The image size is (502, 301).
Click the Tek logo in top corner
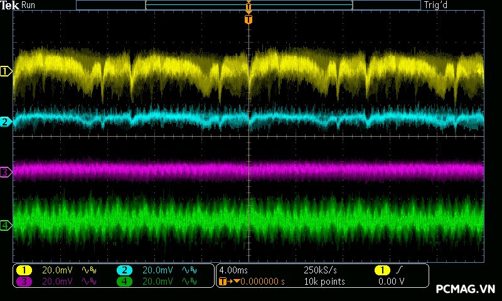(x=9, y=5)
